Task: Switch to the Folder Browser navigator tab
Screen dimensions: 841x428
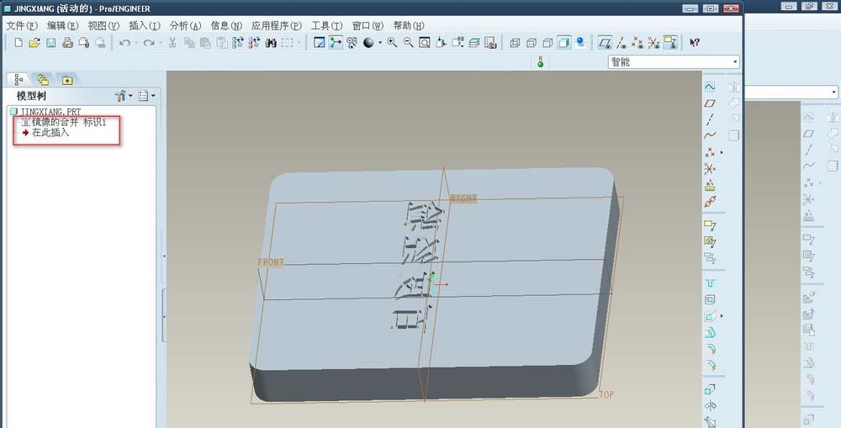Action: tap(43, 80)
